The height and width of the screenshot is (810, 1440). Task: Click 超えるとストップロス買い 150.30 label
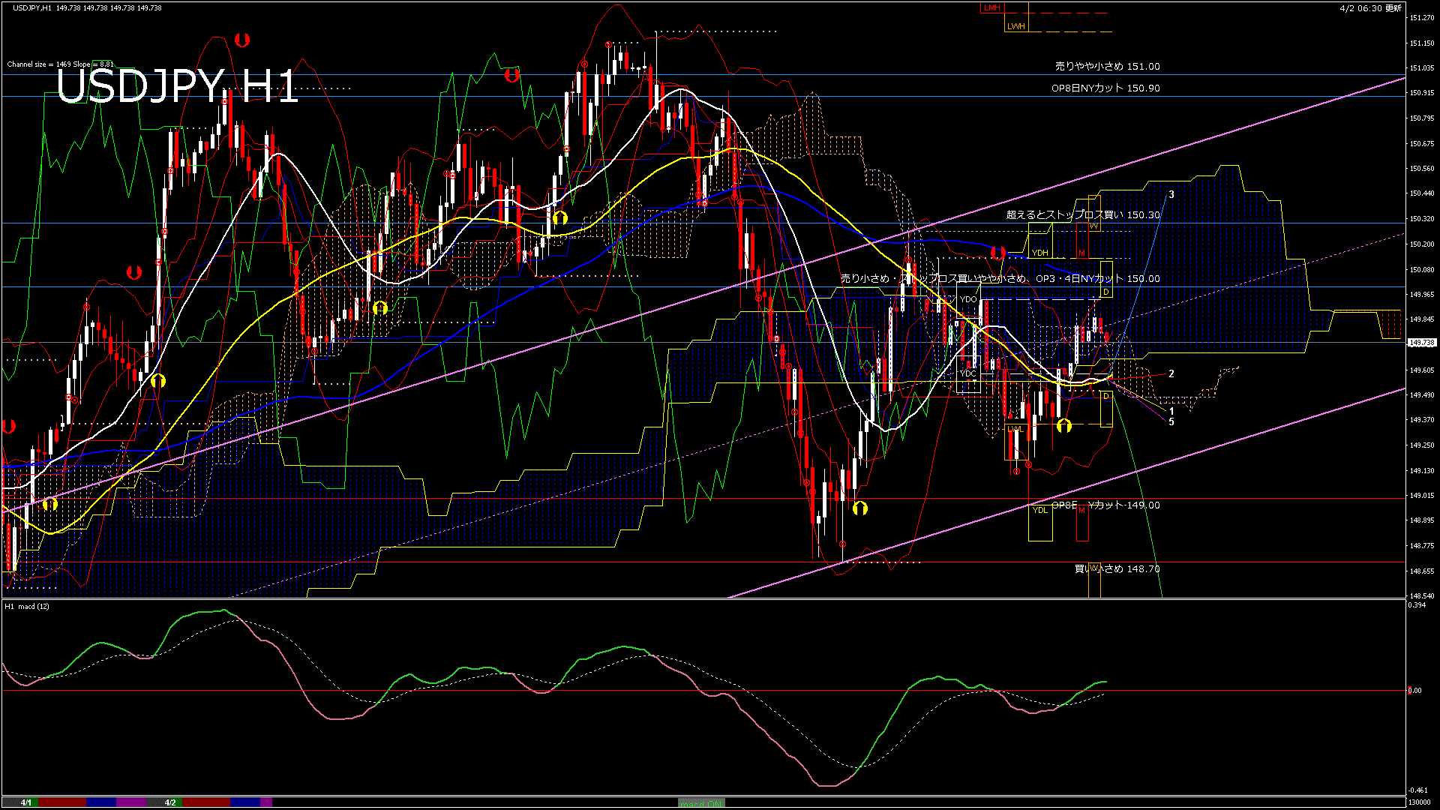[x=1083, y=214]
